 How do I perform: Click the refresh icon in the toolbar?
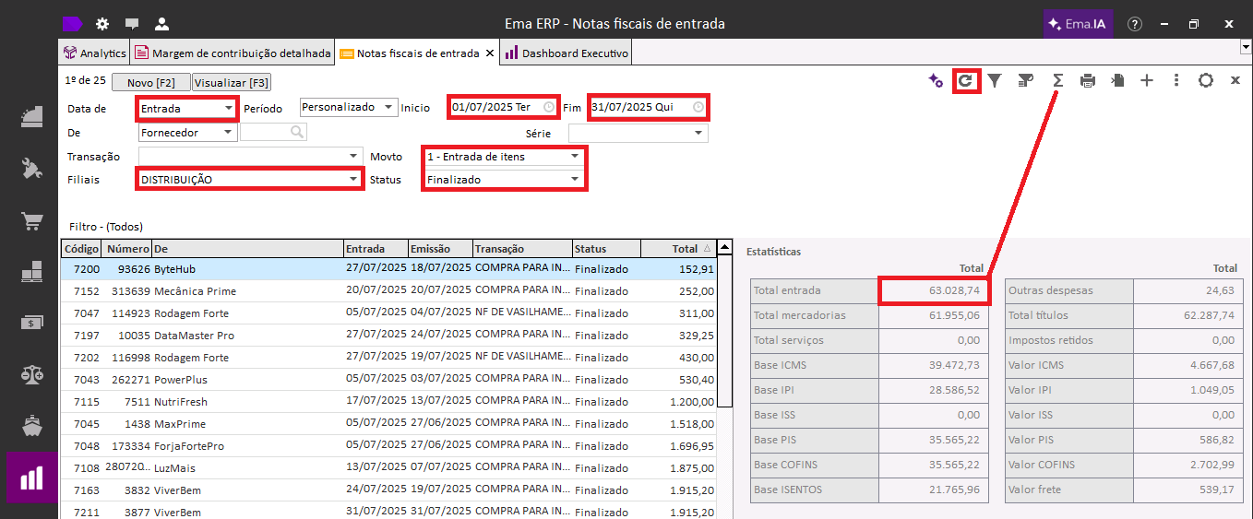pos(965,81)
